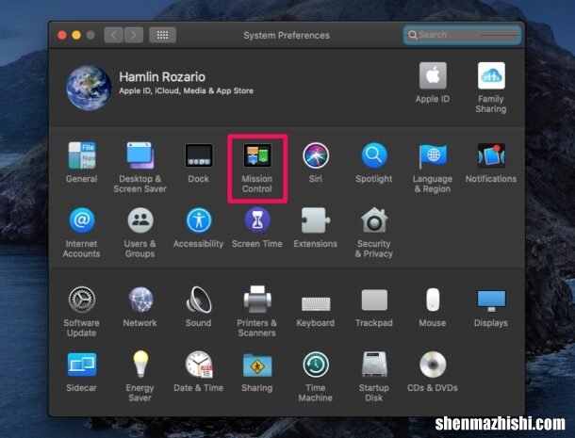
Task: Click the Hamlin Rozario account name
Action: coord(162,76)
